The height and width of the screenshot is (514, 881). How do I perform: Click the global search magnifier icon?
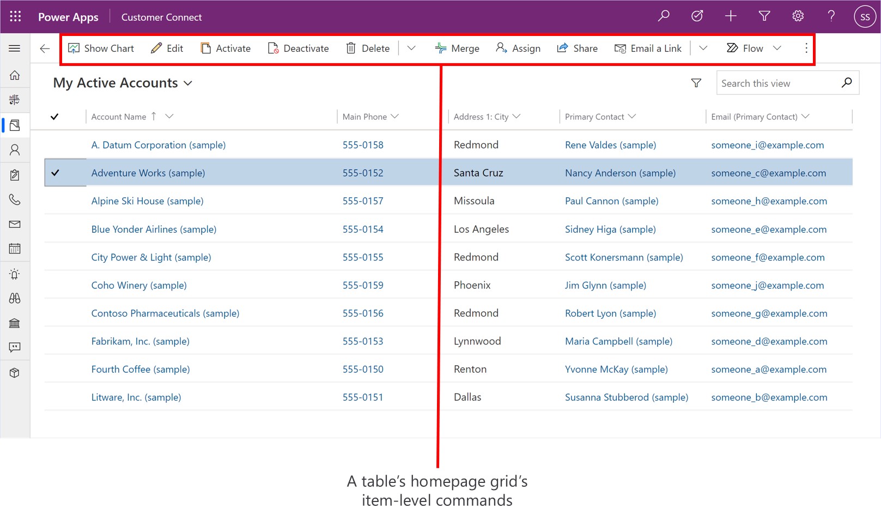tap(664, 16)
